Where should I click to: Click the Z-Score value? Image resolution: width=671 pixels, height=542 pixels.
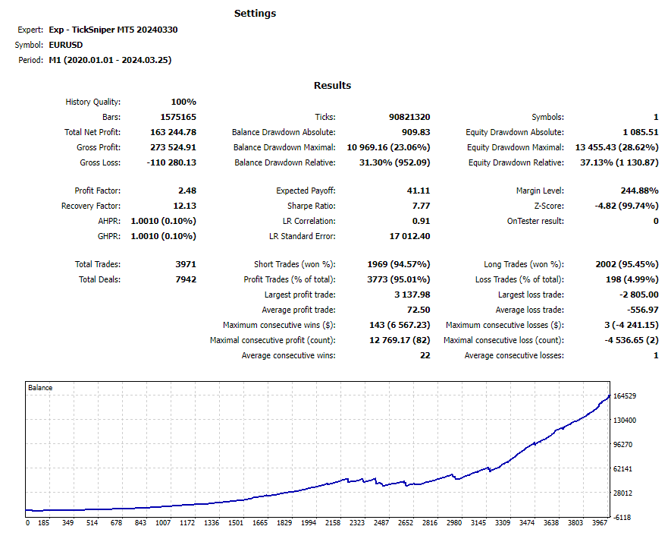pos(626,206)
